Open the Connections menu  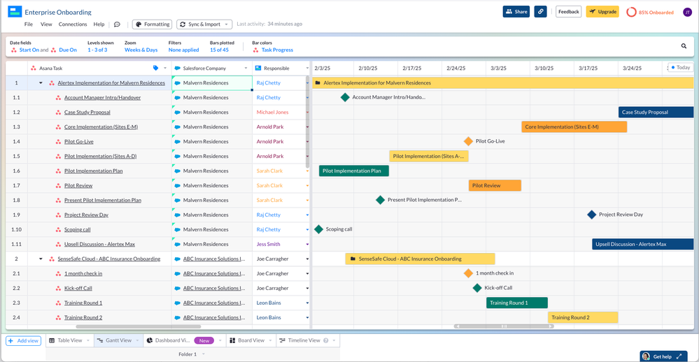click(x=73, y=24)
